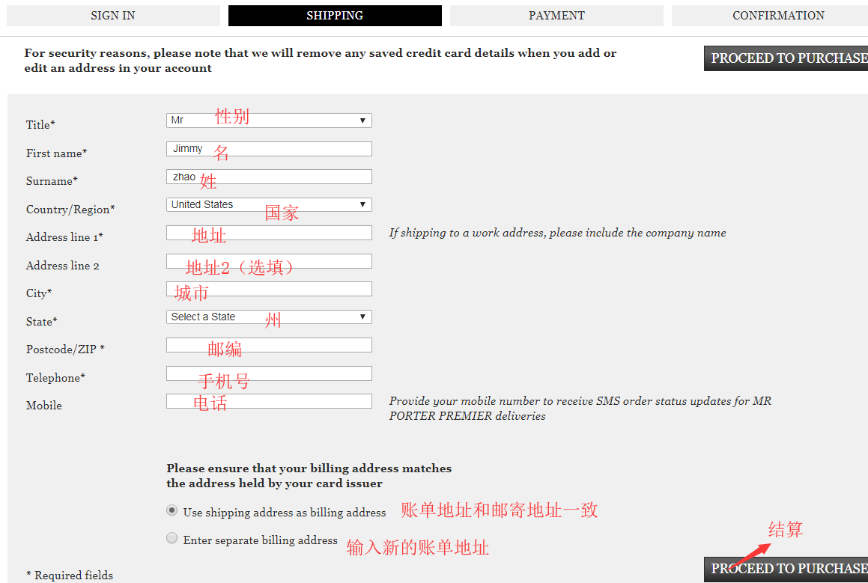Expand the Country/Region selector
The width and height of the screenshot is (868, 583).
tap(268, 204)
